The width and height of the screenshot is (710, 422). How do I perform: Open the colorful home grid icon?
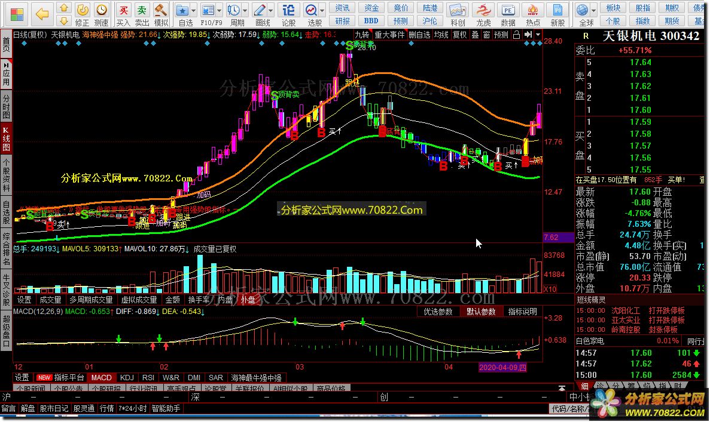pyautogui.click(x=17, y=14)
